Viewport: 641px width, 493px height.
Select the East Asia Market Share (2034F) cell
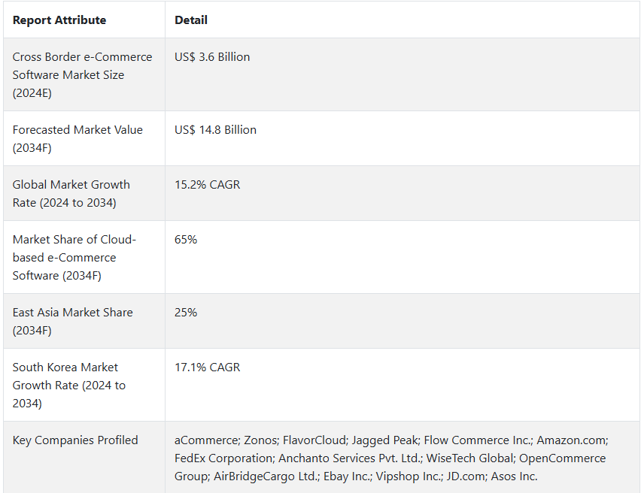72,322
